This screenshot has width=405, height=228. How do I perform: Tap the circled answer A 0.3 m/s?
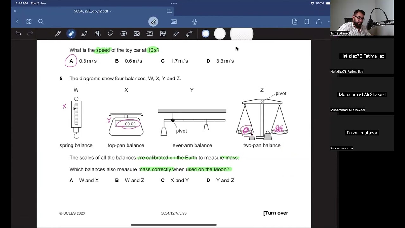coord(81,61)
